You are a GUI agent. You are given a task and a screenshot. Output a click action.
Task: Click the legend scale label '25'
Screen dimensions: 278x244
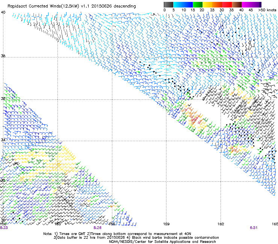[x=212, y=10]
